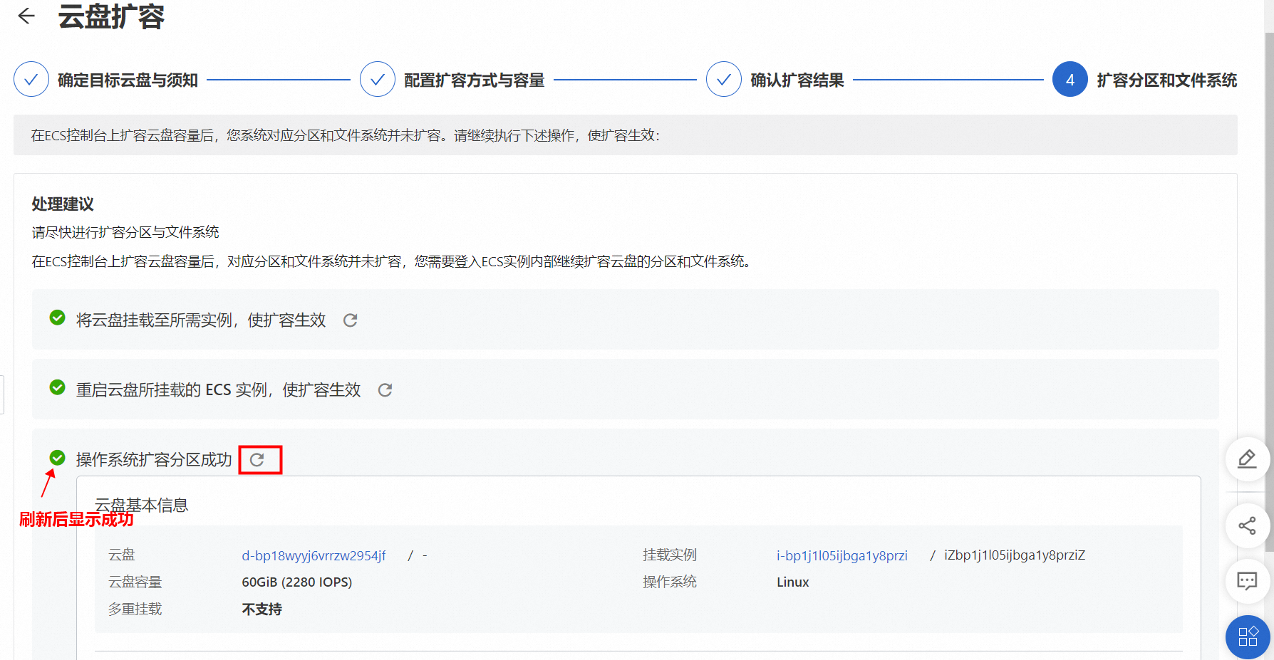This screenshot has height=660, width=1274.
Task: Click the 60GiB (2280 IOPS) capacity value
Action: [296, 582]
